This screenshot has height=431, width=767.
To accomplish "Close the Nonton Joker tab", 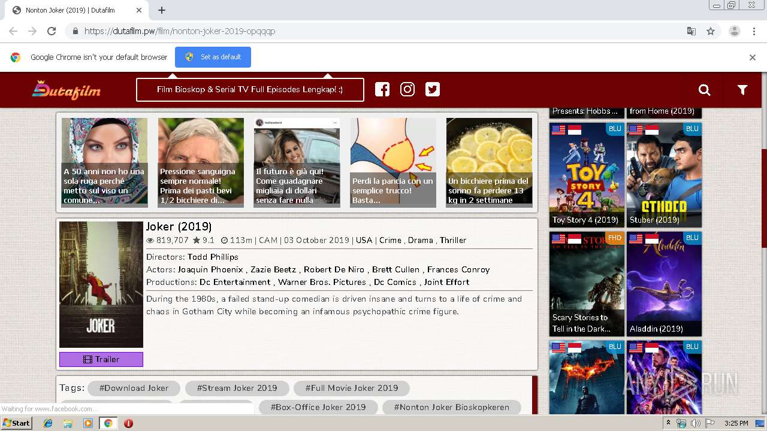I will pos(140,10).
